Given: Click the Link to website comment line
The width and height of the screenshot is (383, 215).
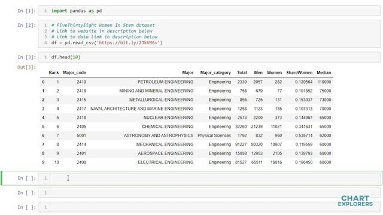Looking at the screenshot, I should click(x=102, y=31).
